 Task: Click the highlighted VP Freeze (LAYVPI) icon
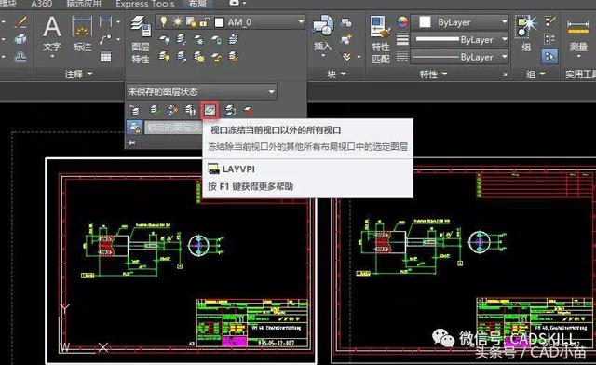tap(210, 111)
